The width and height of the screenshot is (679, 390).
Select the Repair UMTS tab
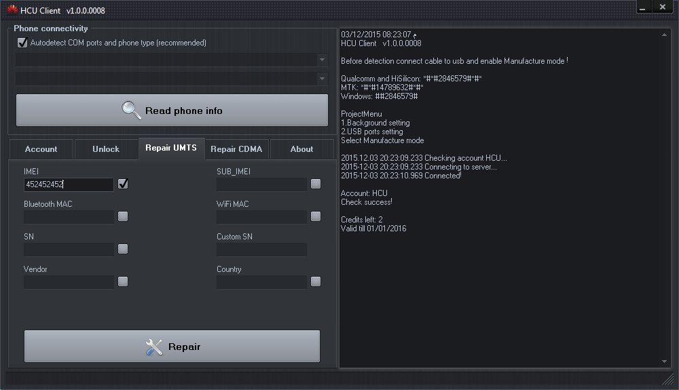point(171,149)
